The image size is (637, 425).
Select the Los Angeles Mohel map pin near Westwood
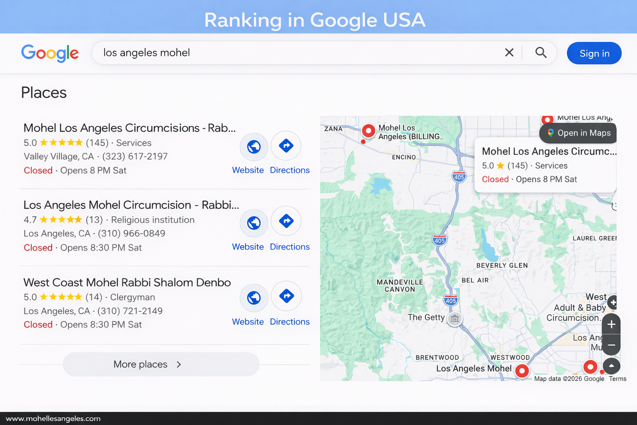click(x=522, y=370)
